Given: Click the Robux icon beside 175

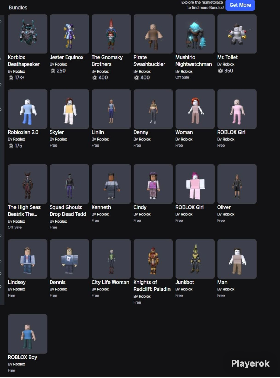Looking at the screenshot, I should pyautogui.click(x=11, y=146).
